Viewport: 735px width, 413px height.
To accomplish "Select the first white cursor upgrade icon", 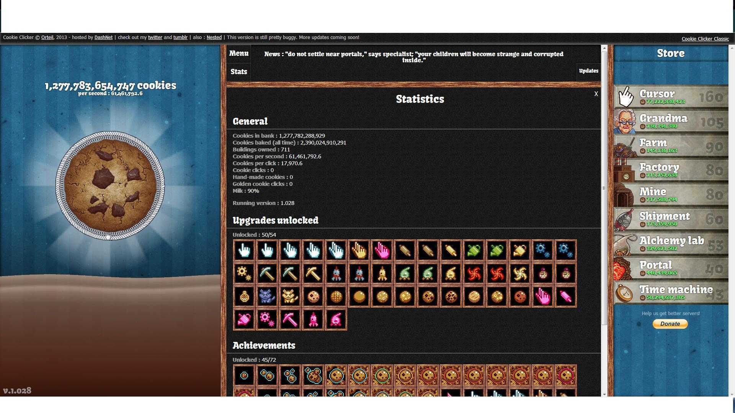I will coord(244,251).
